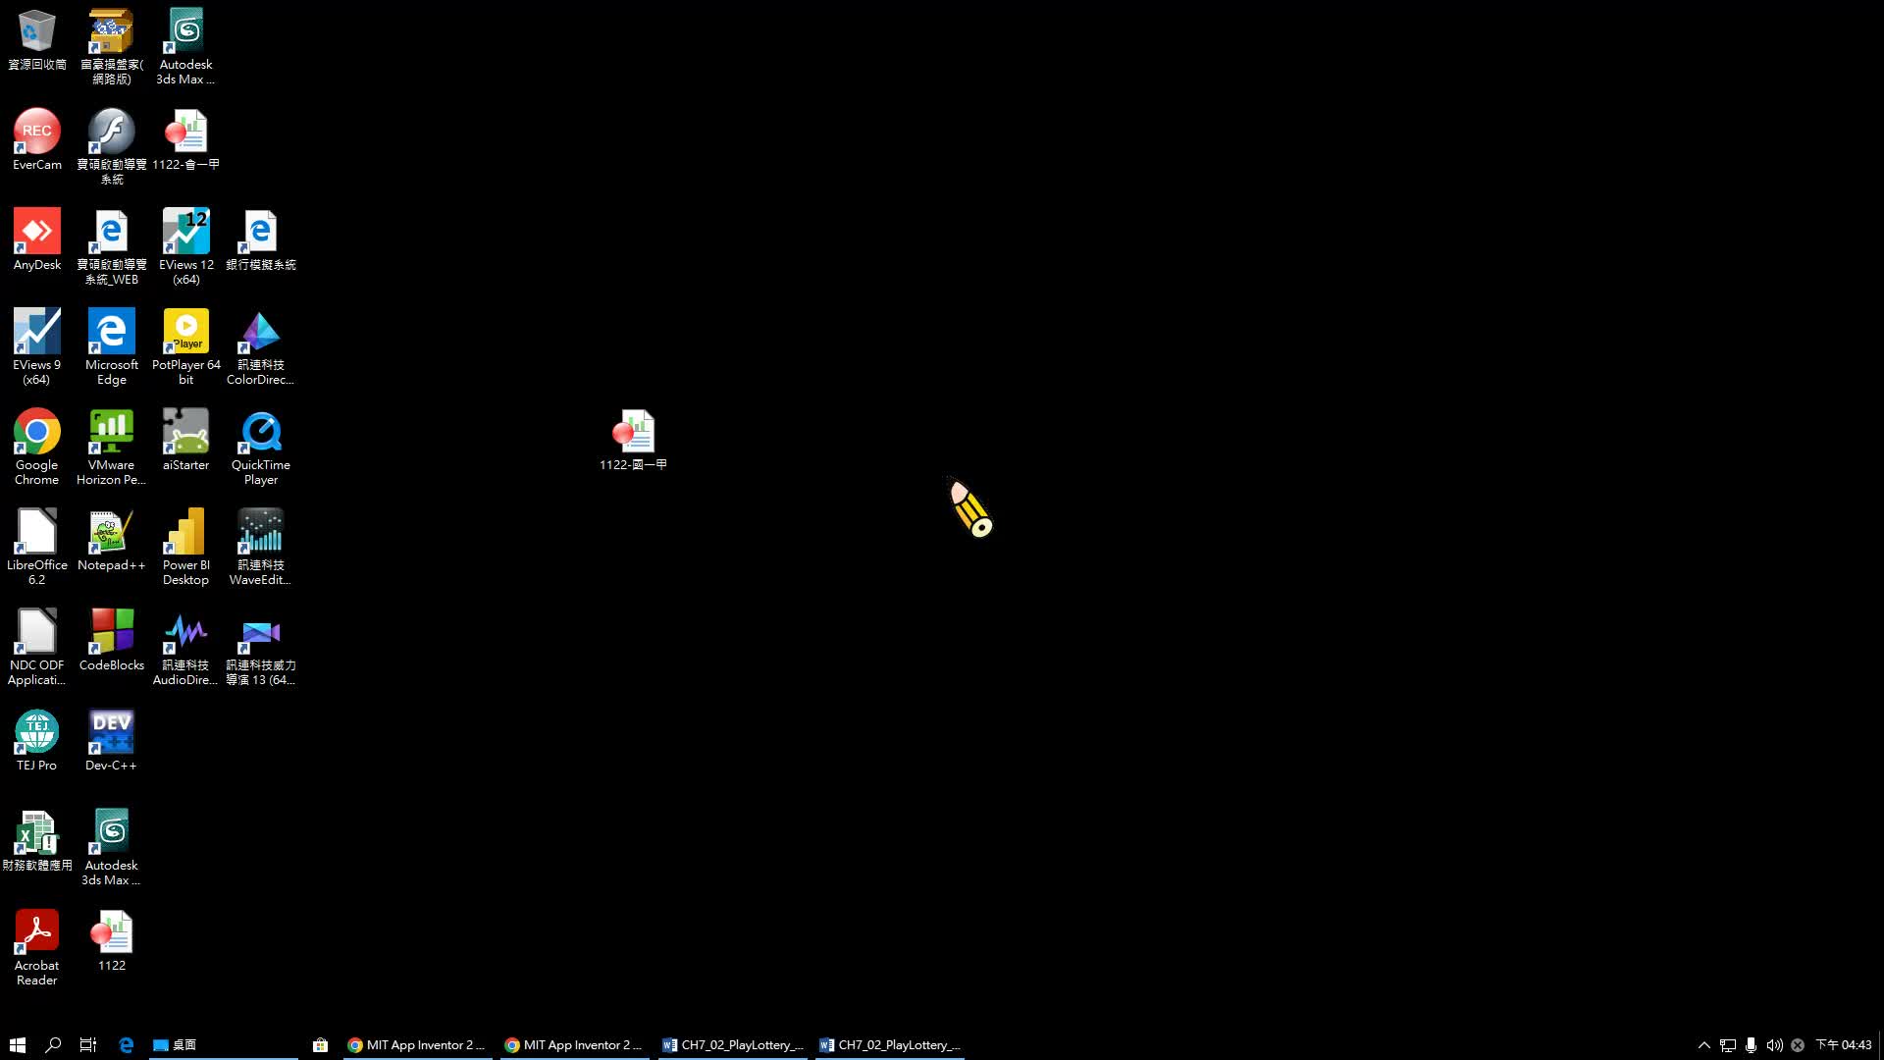Click the taskbar search magnifier
The image size is (1884, 1060).
click(x=53, y=1045)
